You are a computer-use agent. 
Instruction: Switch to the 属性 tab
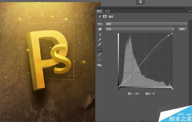(99, 11)
